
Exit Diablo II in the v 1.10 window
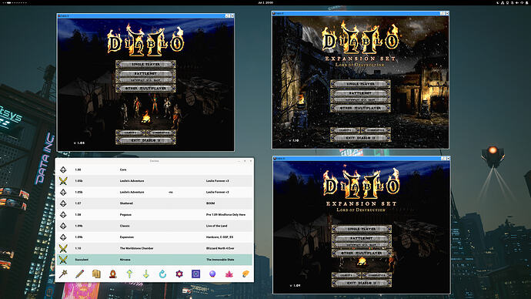point(360,138)
